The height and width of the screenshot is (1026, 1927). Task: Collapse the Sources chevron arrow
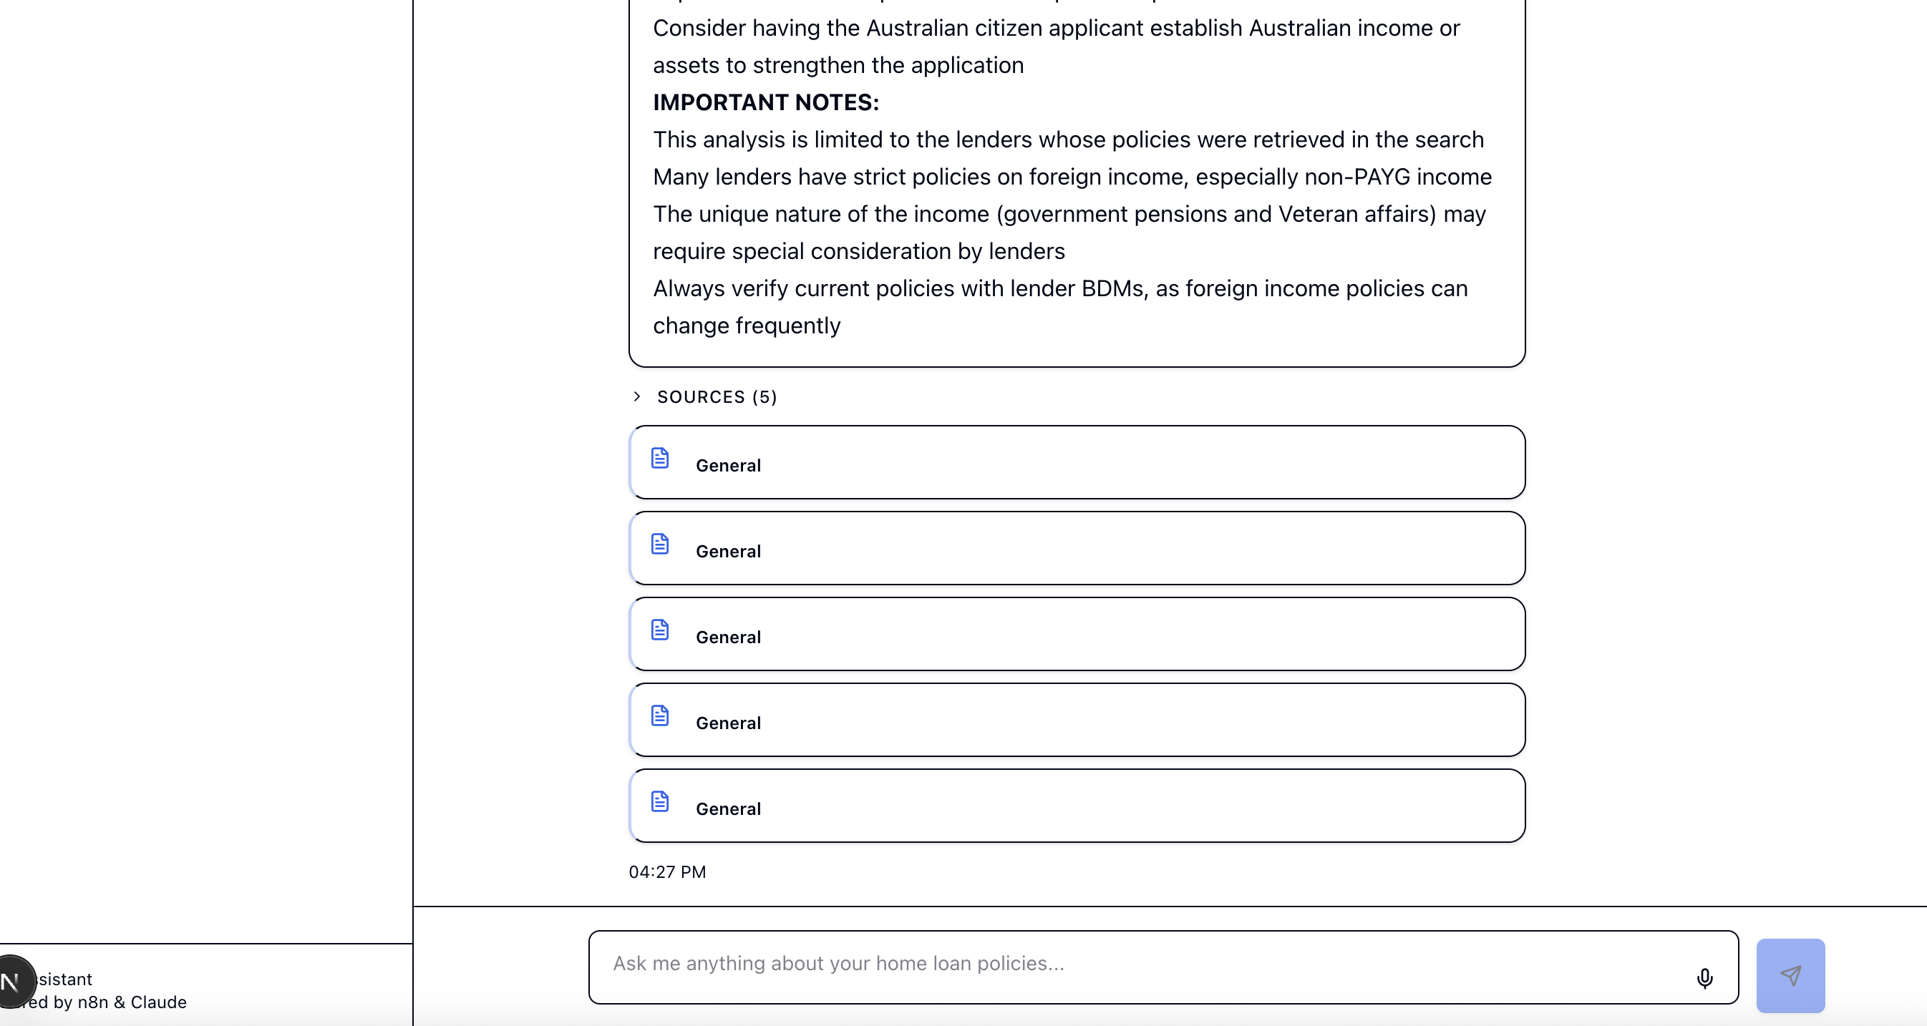636,396
